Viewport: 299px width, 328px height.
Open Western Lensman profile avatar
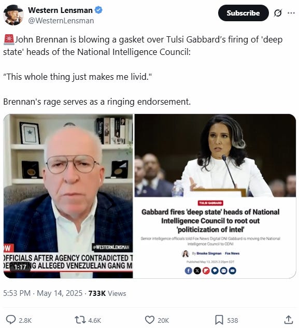pyautogui.click(x=13, y=15)
